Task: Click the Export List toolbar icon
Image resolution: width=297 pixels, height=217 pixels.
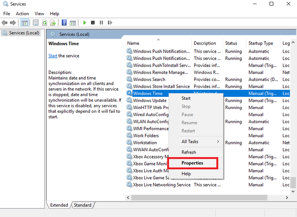Action: [53, 23]
